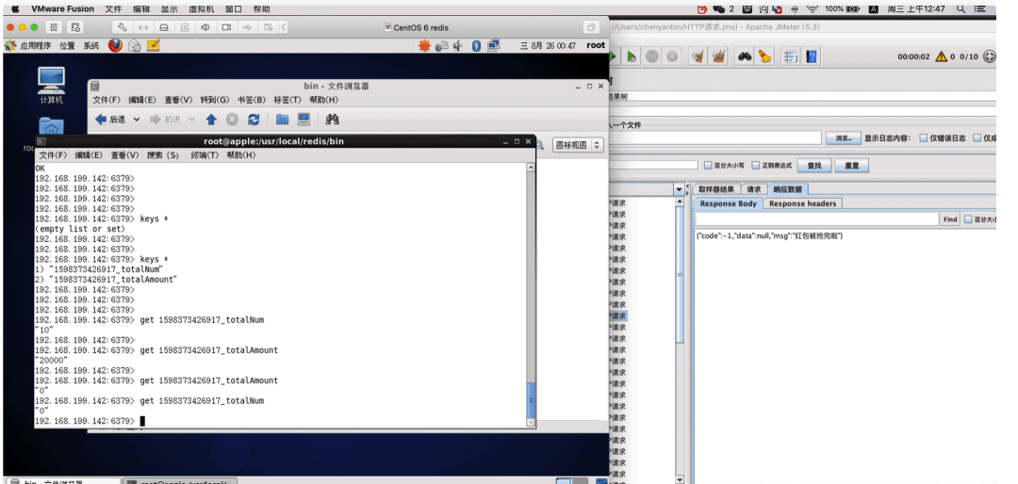This screenshot has height=484, width=1018.
Task: Click the JMeter clear broom-and-cogs icon
Action: pos(698,56)
